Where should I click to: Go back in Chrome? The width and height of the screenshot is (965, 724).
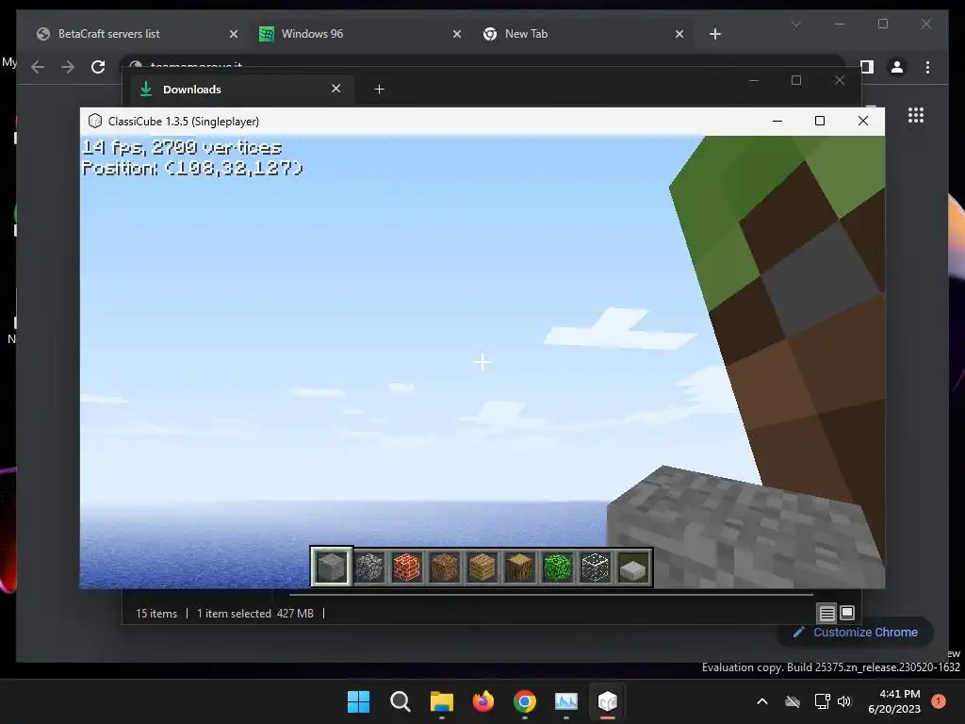tap(38, 67)
